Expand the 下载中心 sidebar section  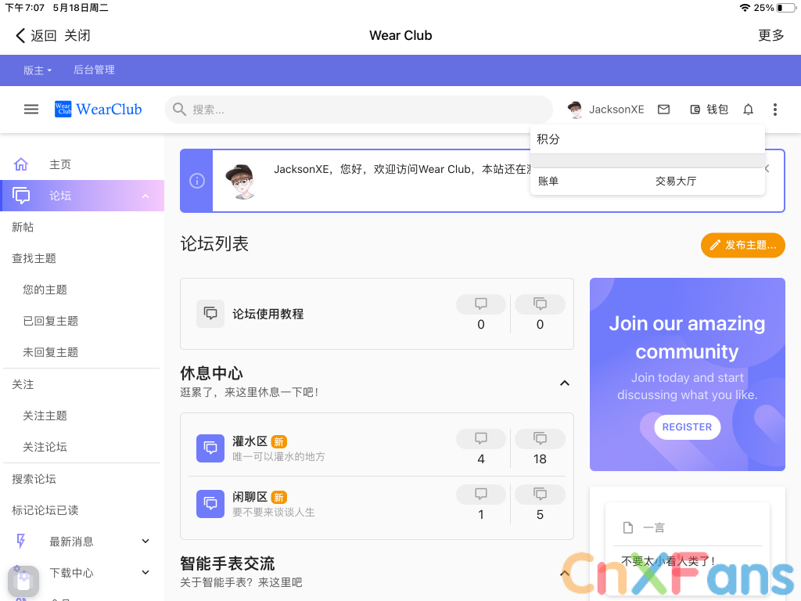coord(145,572)
